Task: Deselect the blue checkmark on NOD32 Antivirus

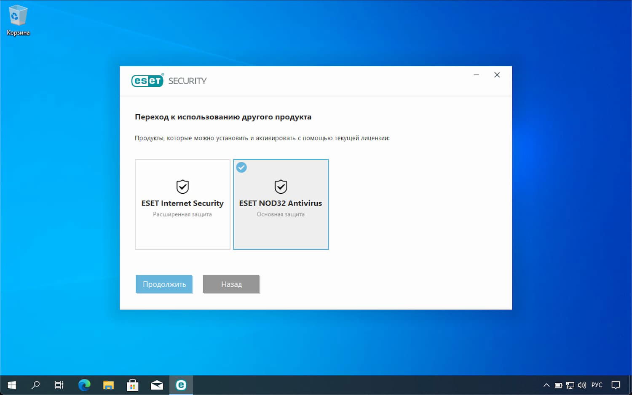Action: click(x=241, y=167)
